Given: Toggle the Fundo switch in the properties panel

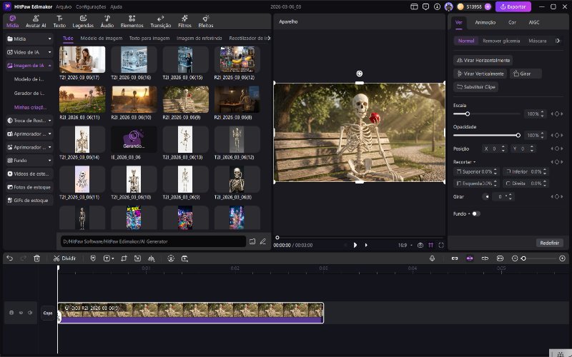Looking at the screenshot, I should point(475,213).
